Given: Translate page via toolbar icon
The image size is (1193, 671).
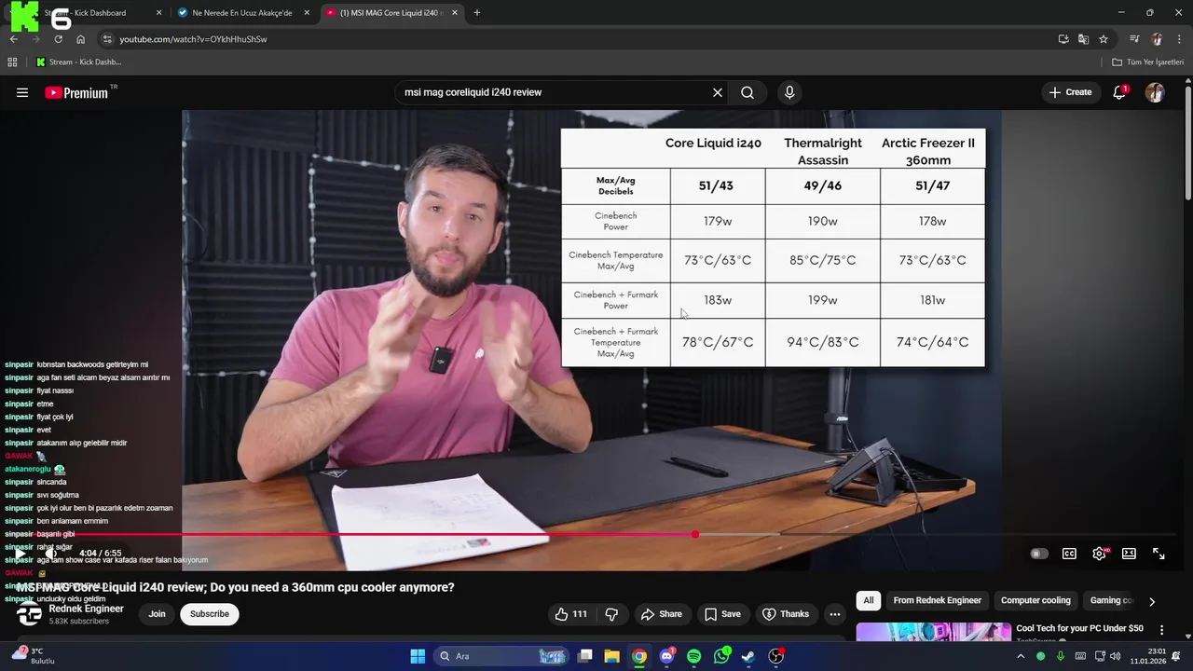Looking at the screenshot, I should [1083, 39].
